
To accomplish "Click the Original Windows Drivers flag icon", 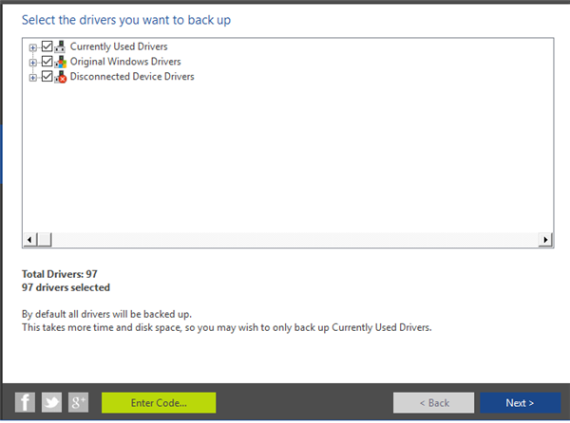I will tap(61, 62).
